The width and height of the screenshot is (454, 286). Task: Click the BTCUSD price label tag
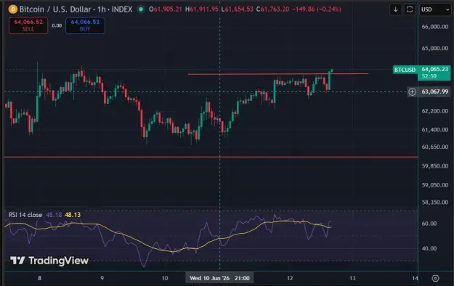(405, 70)
